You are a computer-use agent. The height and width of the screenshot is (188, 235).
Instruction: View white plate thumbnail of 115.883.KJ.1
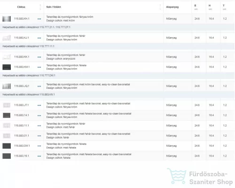(x=7, y=38)
